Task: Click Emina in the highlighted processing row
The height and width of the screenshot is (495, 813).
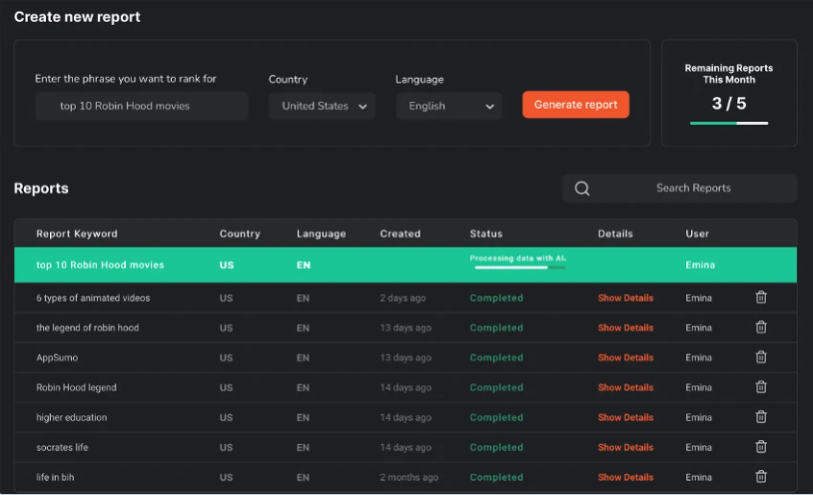Action: click(x=700, y=264)
